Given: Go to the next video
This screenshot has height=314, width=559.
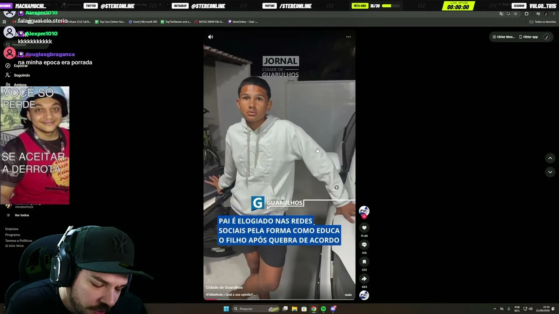Looking at the screenshot, I should (550, 172).
